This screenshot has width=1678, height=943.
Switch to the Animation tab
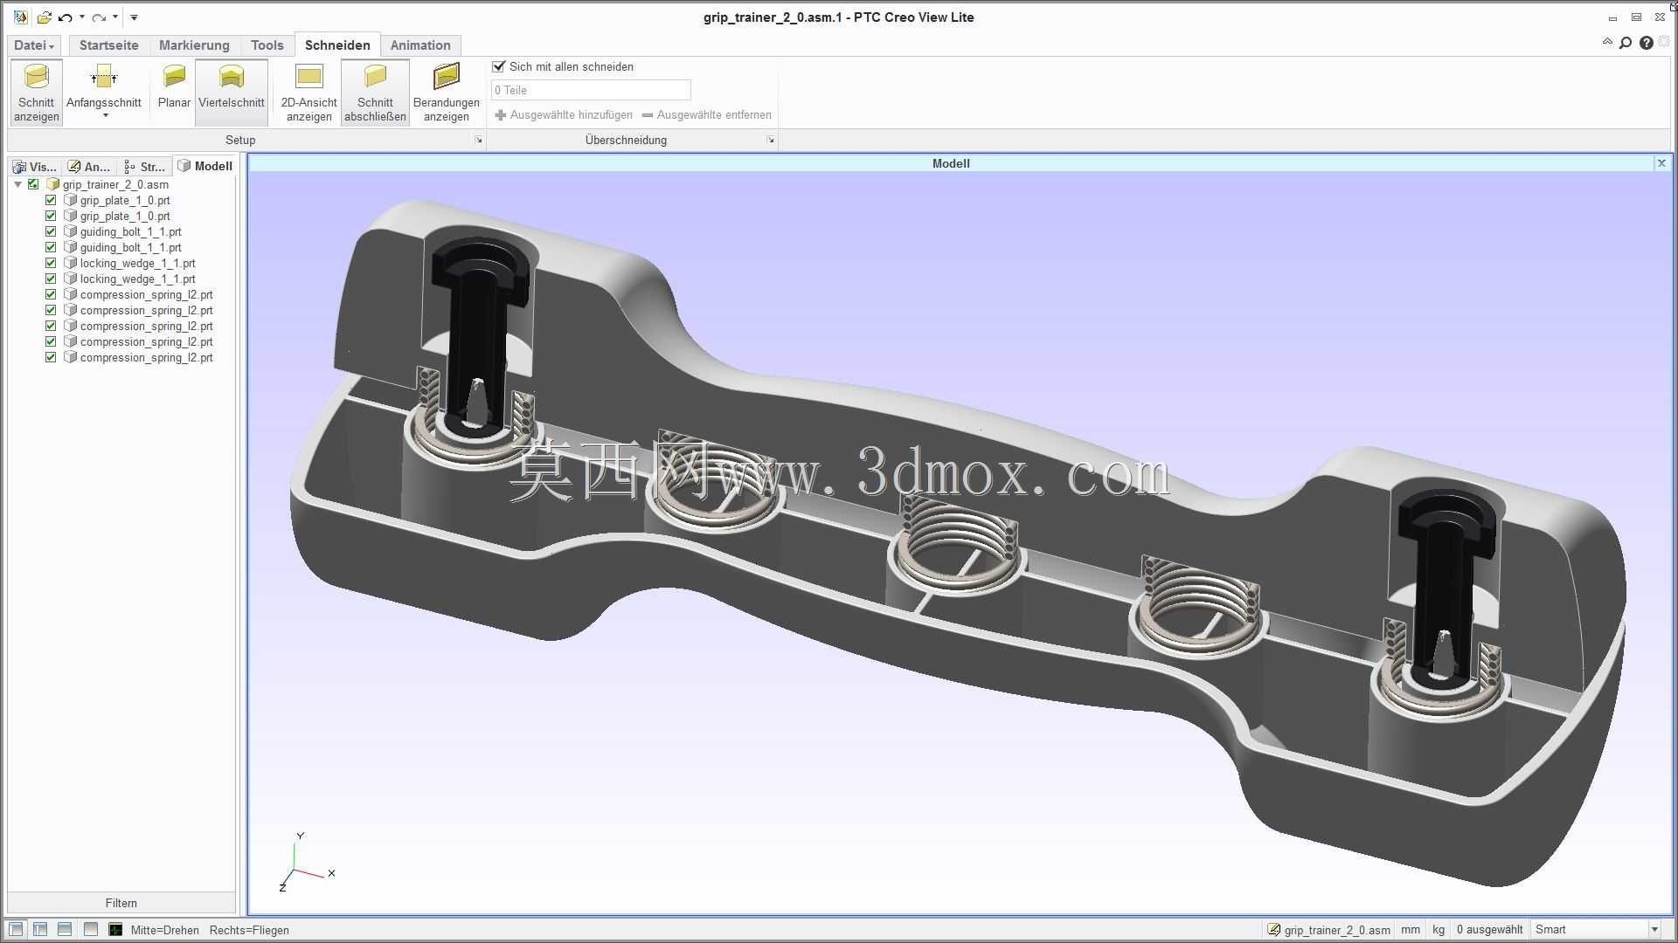click(420, 45)
